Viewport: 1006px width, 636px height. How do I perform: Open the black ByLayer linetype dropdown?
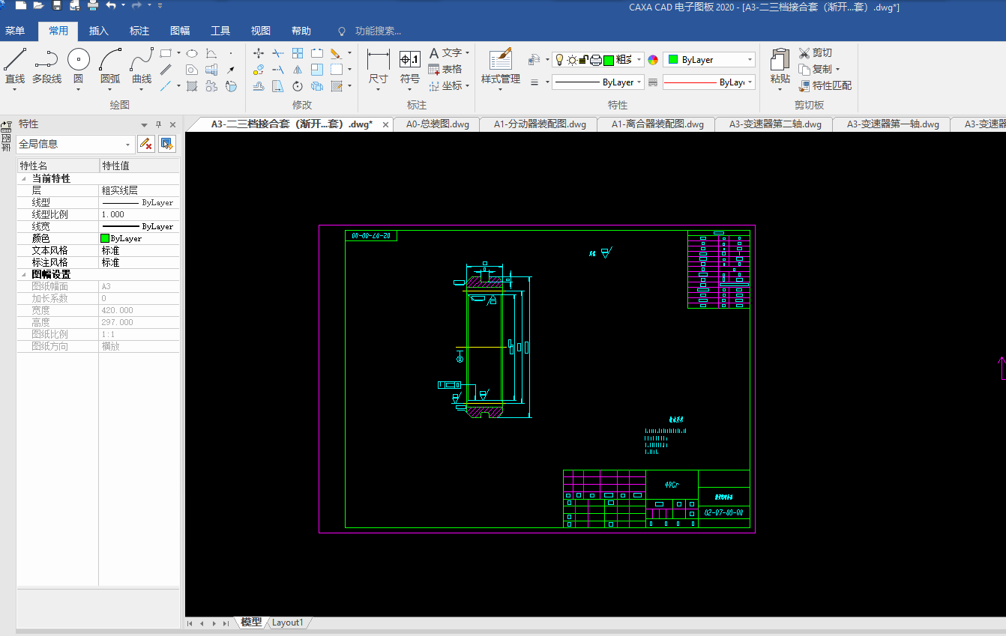(639, 82)
